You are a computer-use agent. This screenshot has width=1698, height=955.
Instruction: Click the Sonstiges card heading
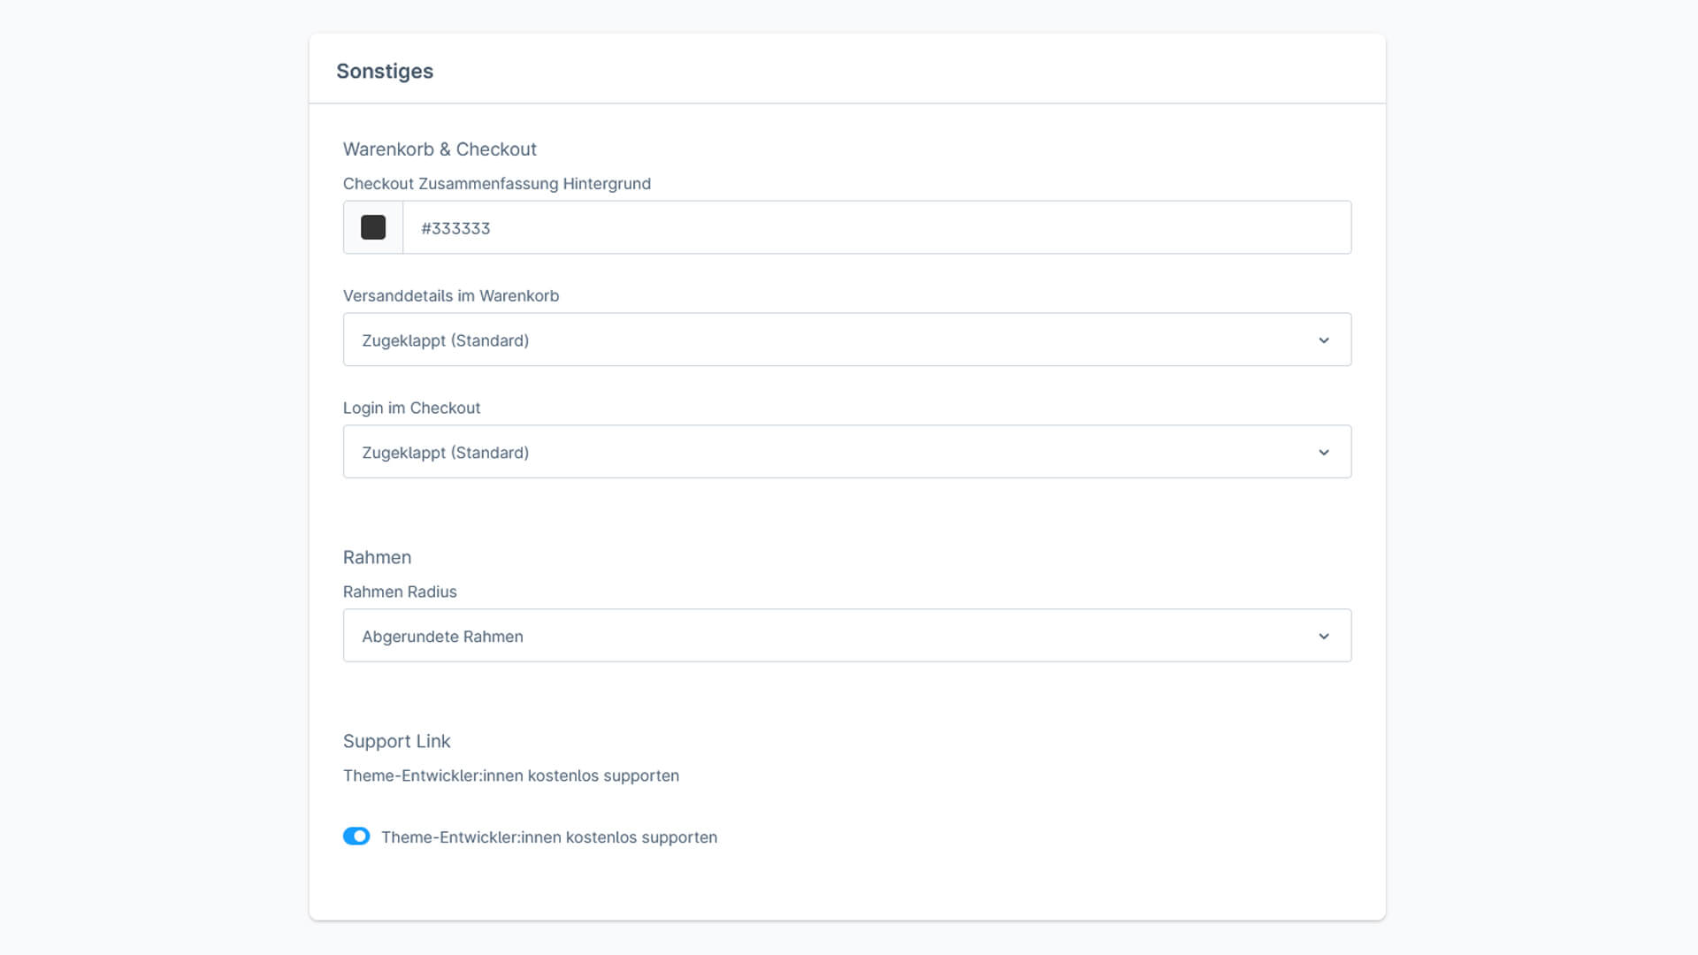(x=385, y=71)
